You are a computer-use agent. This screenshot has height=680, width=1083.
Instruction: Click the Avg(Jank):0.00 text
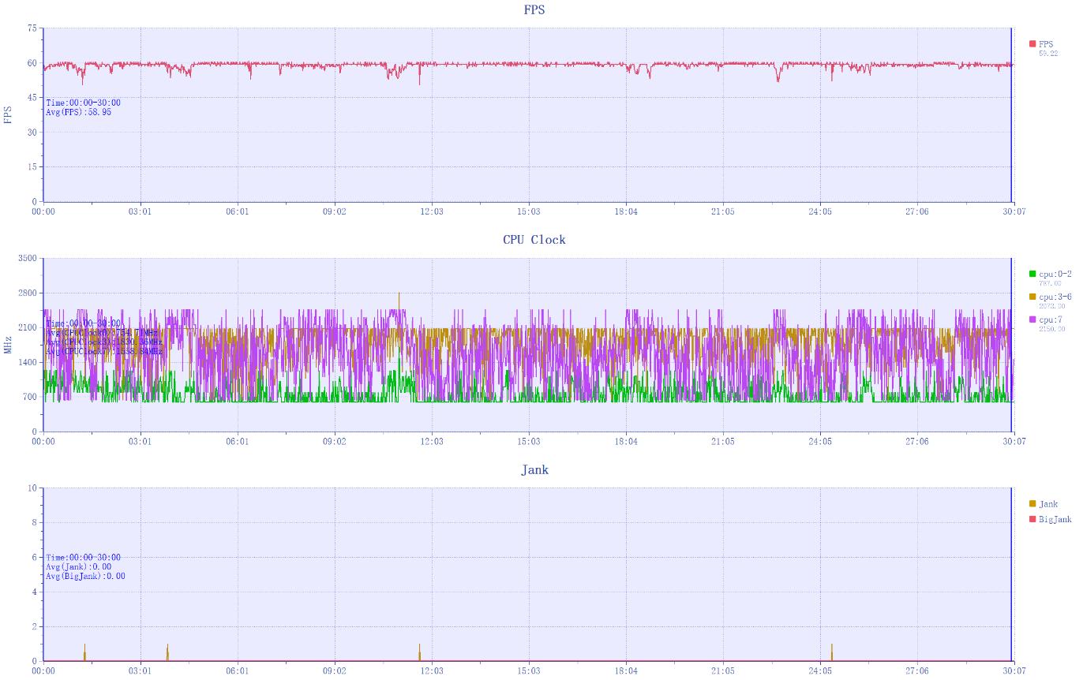(79, 566)
